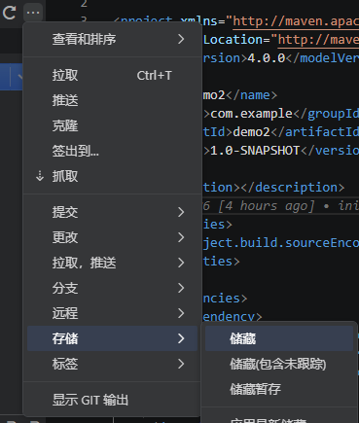This screenshot has width=359, height=423.
Task: Open the 分支 submenu
Action: coord(112,288)
